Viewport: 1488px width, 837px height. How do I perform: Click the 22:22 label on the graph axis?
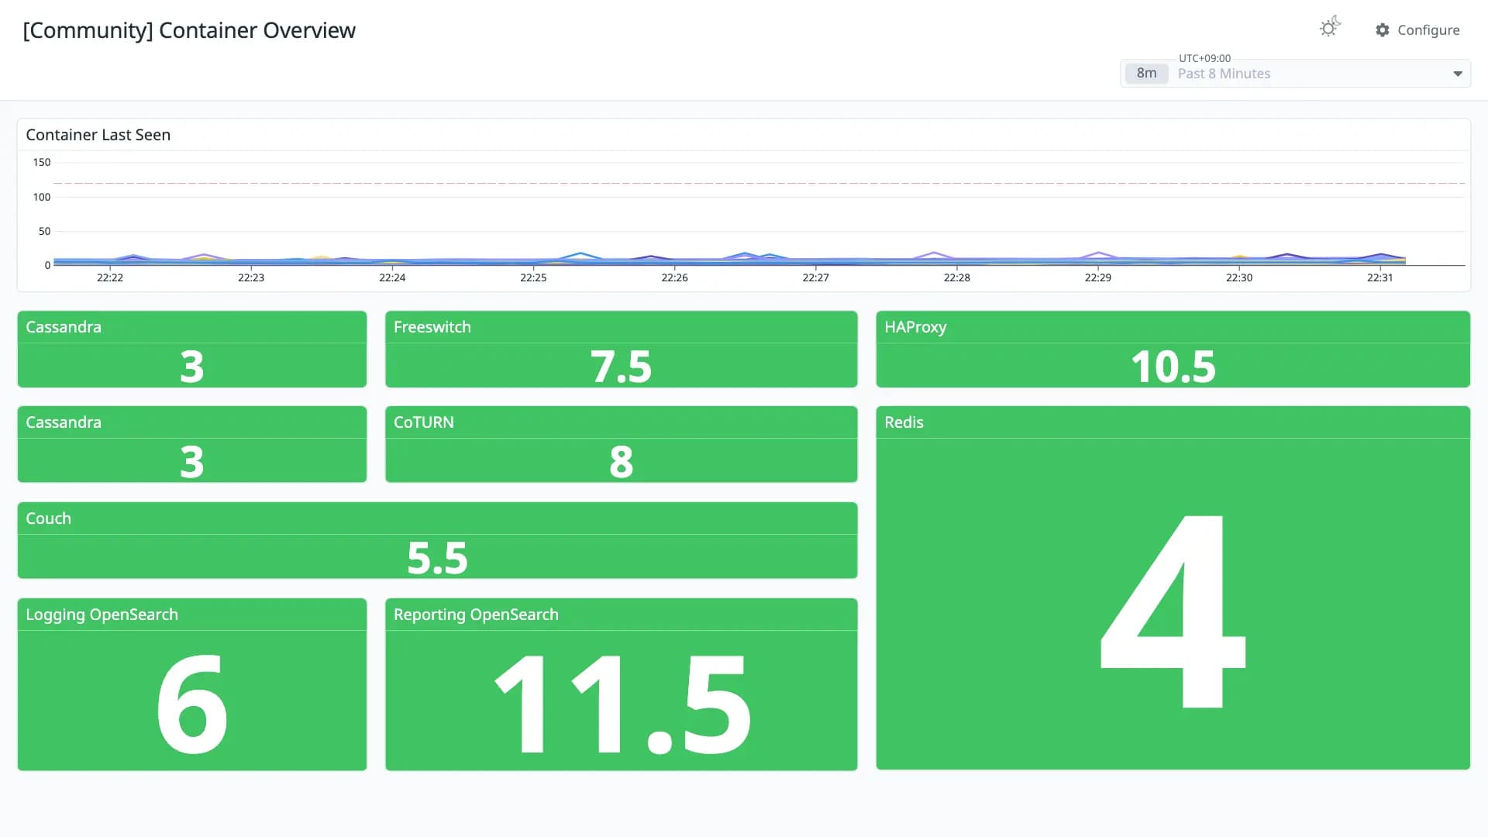[110, 277]
